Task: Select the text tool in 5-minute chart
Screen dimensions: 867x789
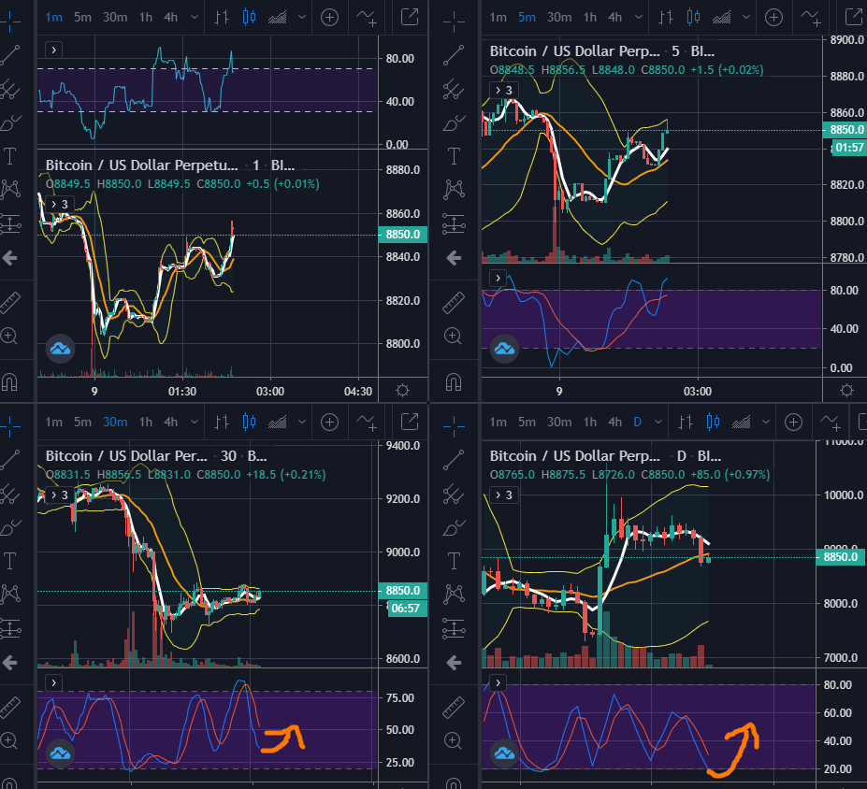Action: pyautogui.click(x=454, y=156)
